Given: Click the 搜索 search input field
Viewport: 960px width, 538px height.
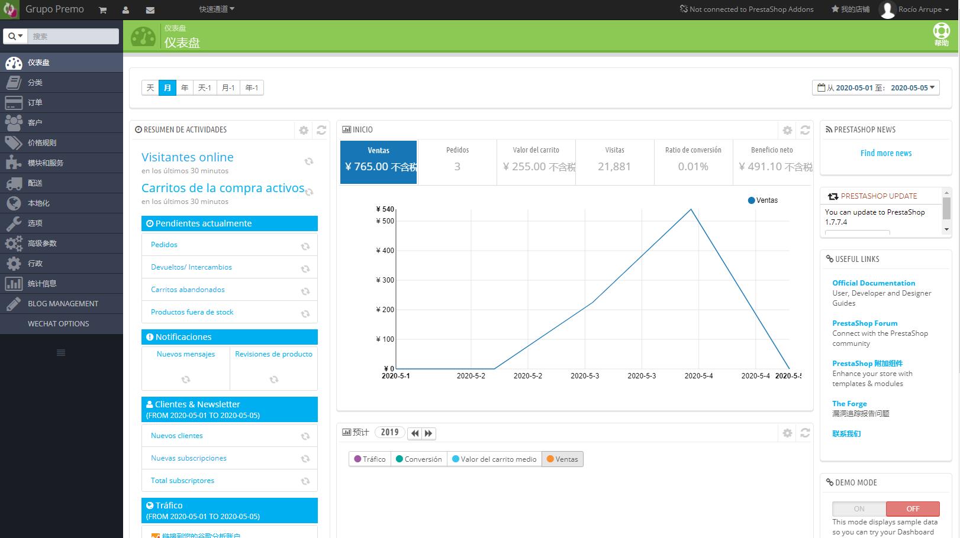Looking at the screenshot, I should point(73,36).
